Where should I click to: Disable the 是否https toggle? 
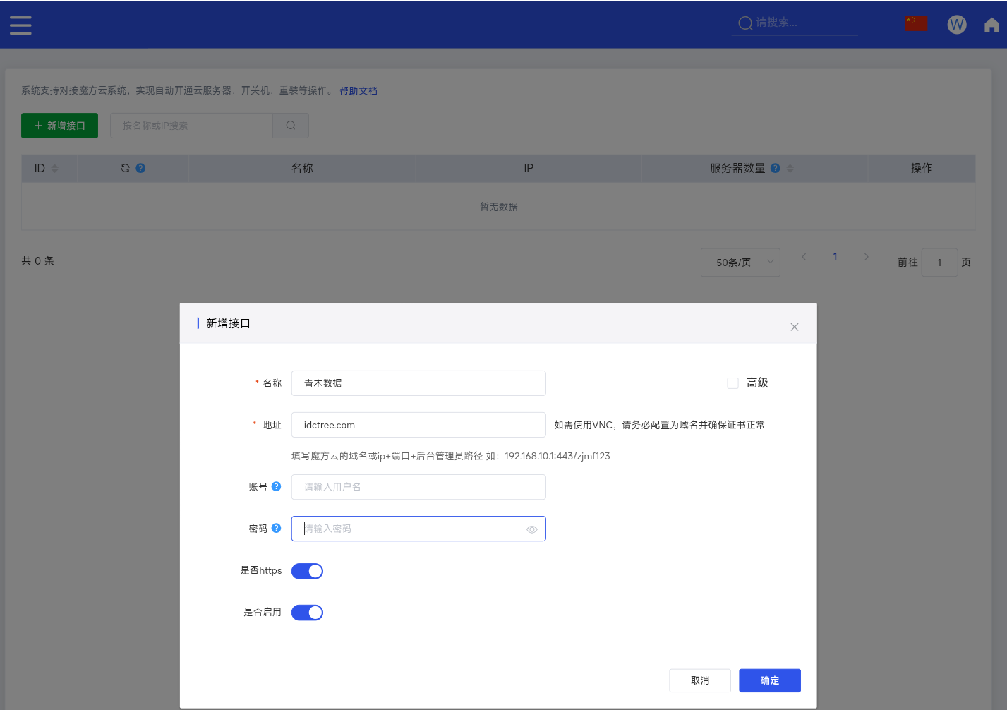tap(307, 570)
